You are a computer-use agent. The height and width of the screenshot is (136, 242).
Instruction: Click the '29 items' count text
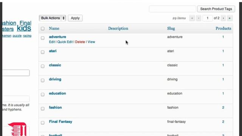coord(179,18)
